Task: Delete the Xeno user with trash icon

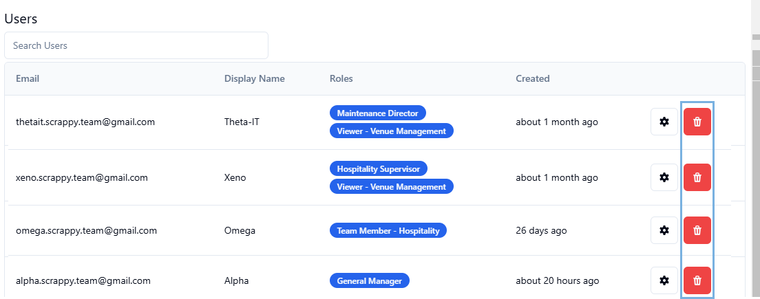Action: click(697, 177)
